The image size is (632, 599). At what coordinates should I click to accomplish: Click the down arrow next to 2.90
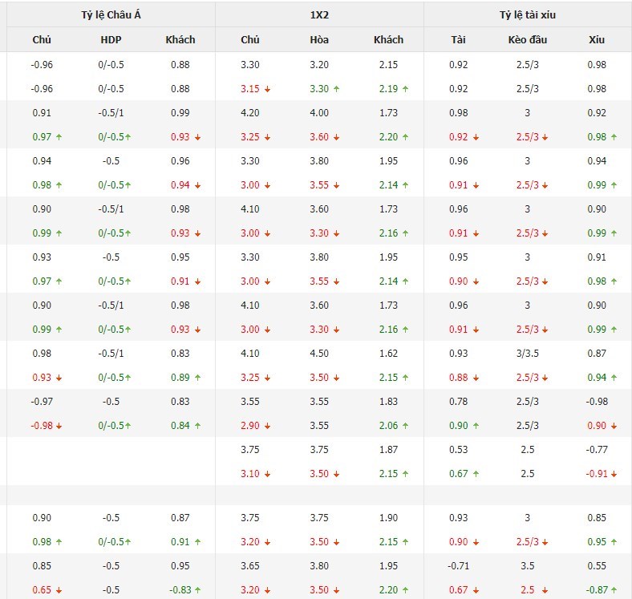[268, 426]
